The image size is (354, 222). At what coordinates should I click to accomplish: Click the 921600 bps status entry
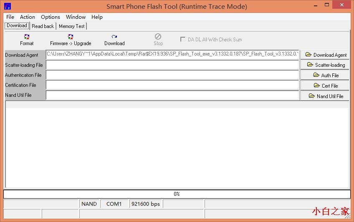click(x=146, y=204)
